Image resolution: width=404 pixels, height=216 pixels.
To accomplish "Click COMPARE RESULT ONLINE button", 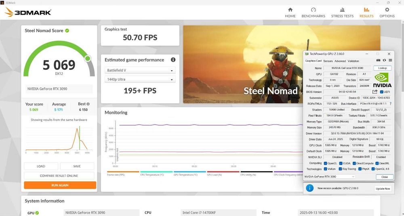I will pos(59,176).
